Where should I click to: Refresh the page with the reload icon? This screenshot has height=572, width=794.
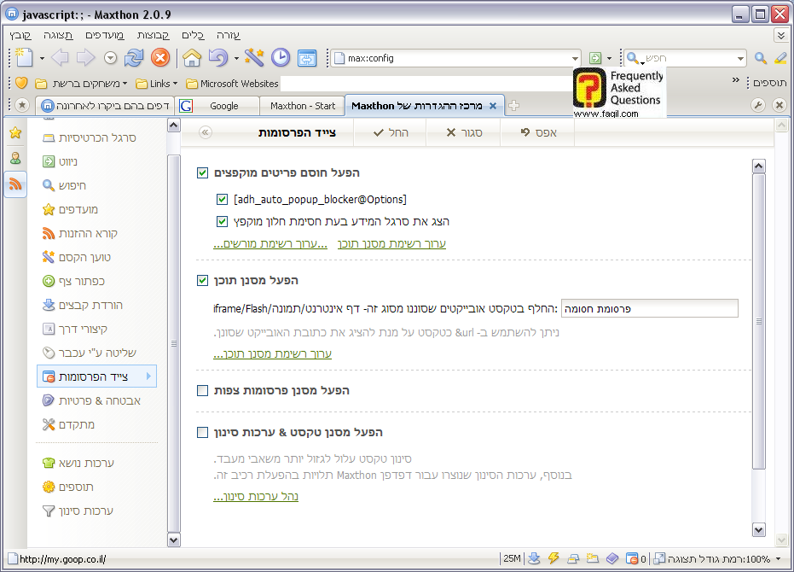coord(134,58)
